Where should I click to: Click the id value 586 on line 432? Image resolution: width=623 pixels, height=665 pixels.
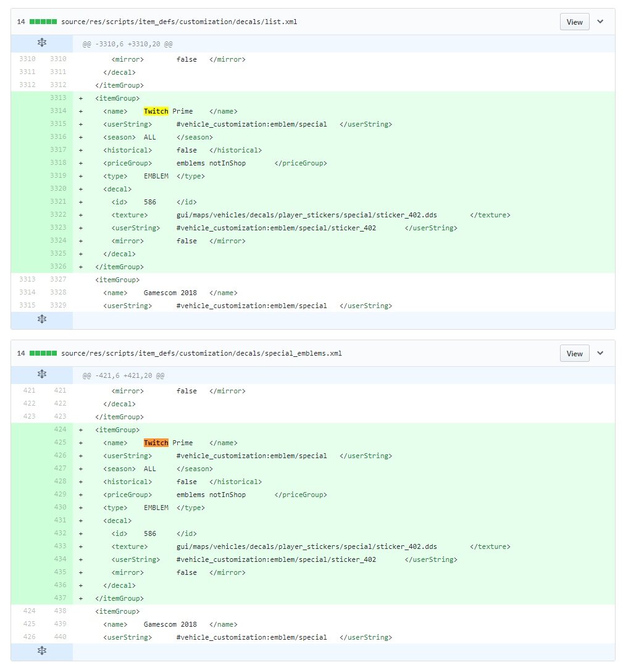pyautogui.click(x=149, y=533)
